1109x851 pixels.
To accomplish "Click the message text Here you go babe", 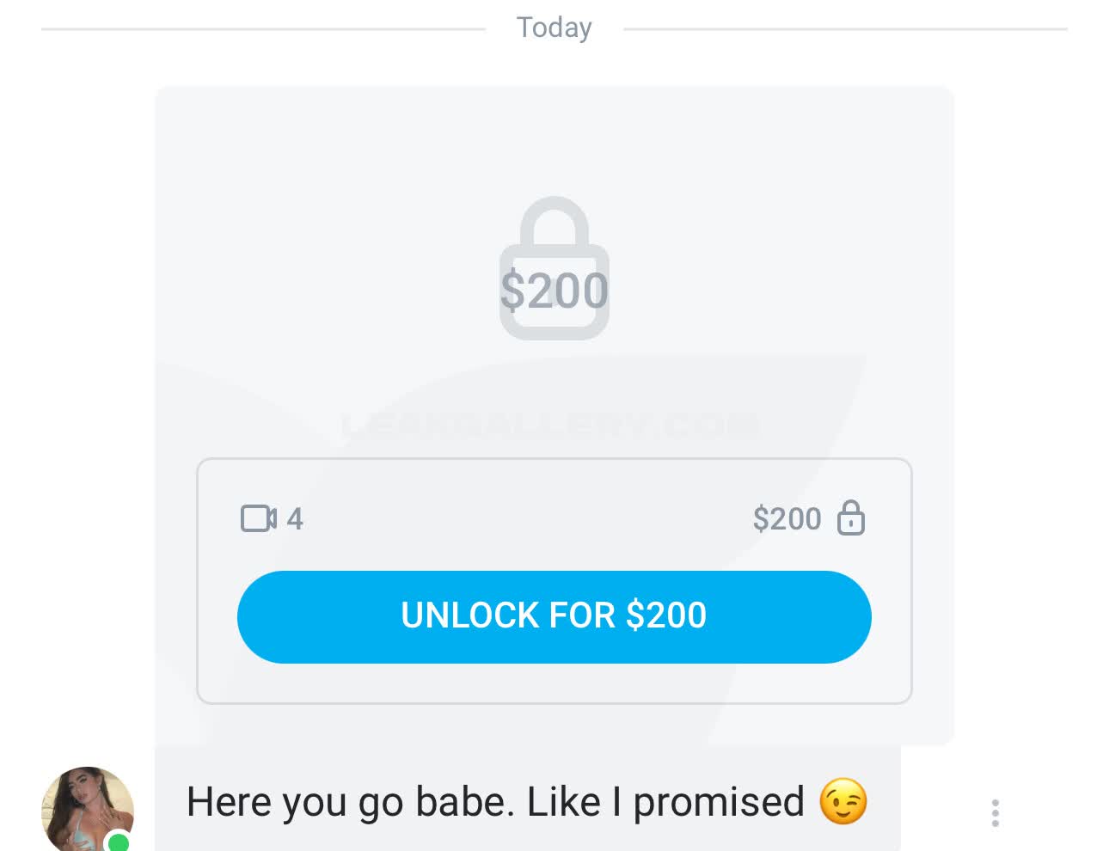I will (350, 802).
